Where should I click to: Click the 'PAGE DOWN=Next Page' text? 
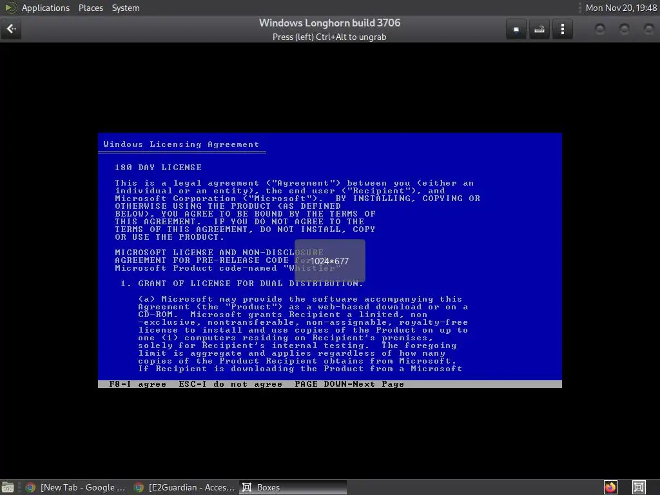[349, 384]
